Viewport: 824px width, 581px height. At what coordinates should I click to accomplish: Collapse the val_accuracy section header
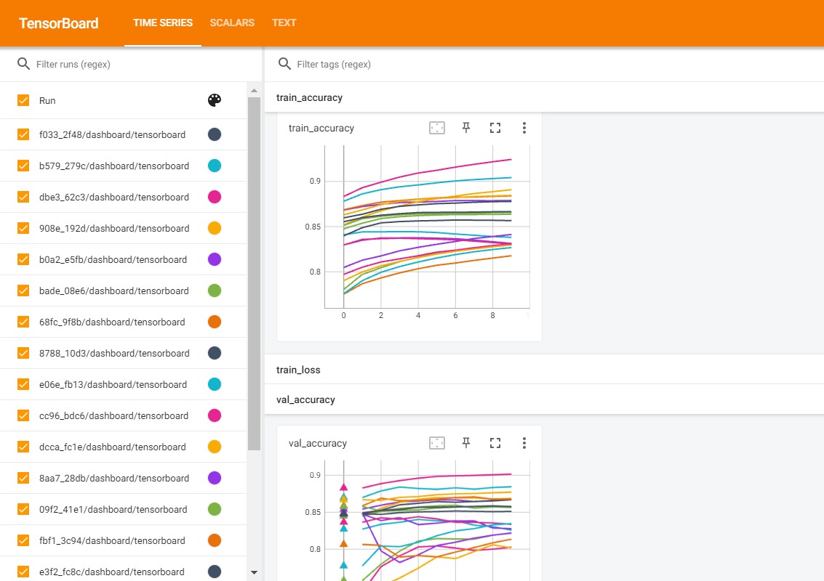pyautogui.click(x=544, y=399)
